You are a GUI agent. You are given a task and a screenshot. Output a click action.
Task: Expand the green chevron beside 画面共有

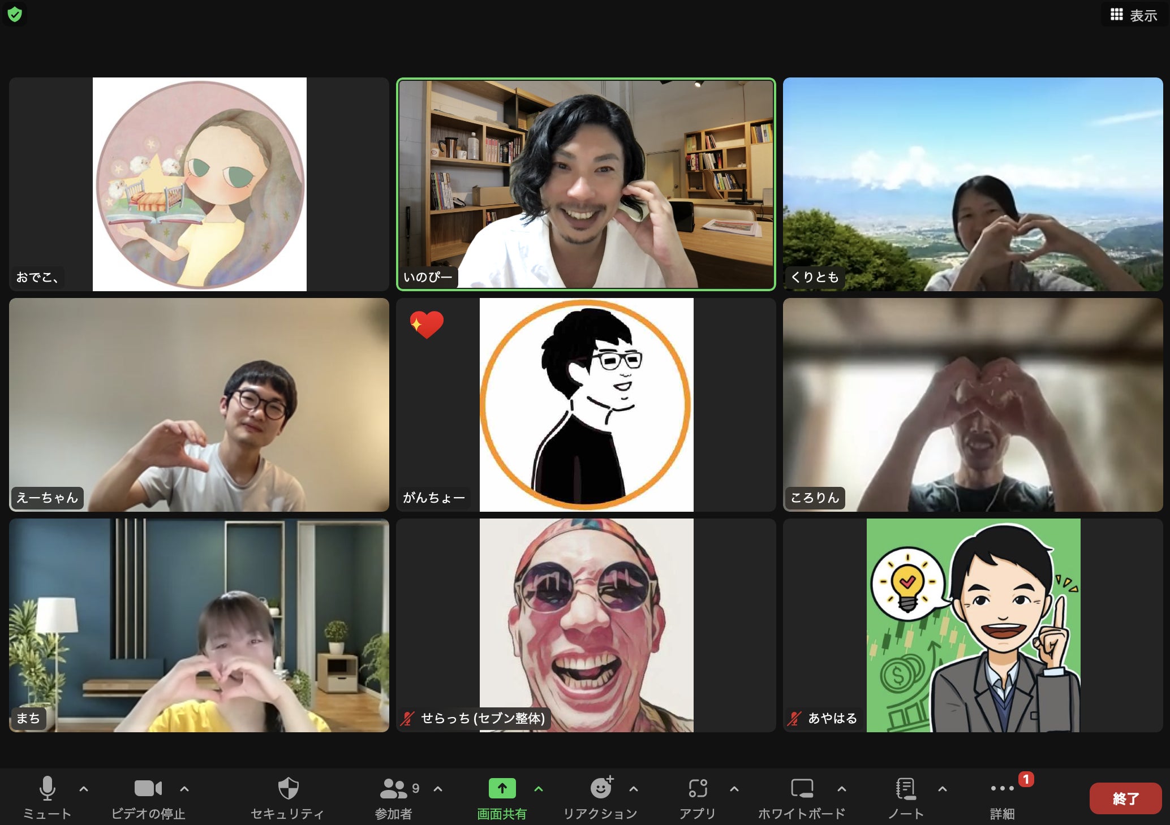[x=539, y=788]
